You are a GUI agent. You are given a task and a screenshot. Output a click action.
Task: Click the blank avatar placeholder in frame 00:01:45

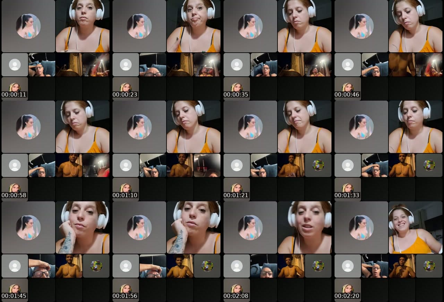pos(15,266)
